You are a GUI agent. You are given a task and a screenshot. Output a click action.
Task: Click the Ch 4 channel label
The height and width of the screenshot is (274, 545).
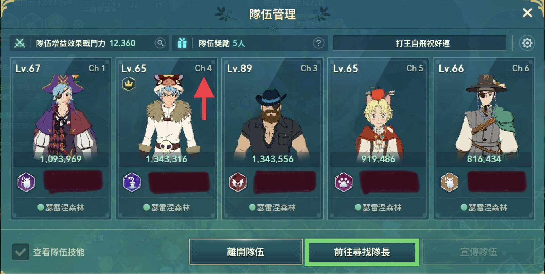(203, 68)
